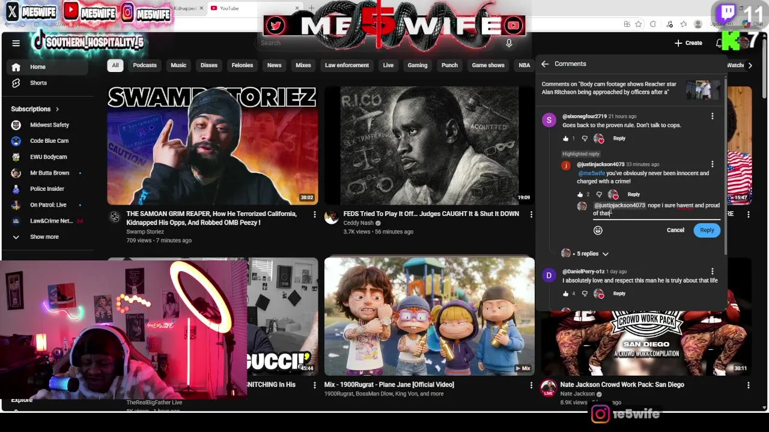The image size is (769, 432).
Task: Open the YouTube hamburger guide menu
Action: [x=16, y=43]
